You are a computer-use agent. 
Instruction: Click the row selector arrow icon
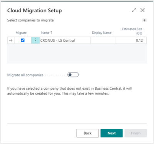tap(11, 40)
